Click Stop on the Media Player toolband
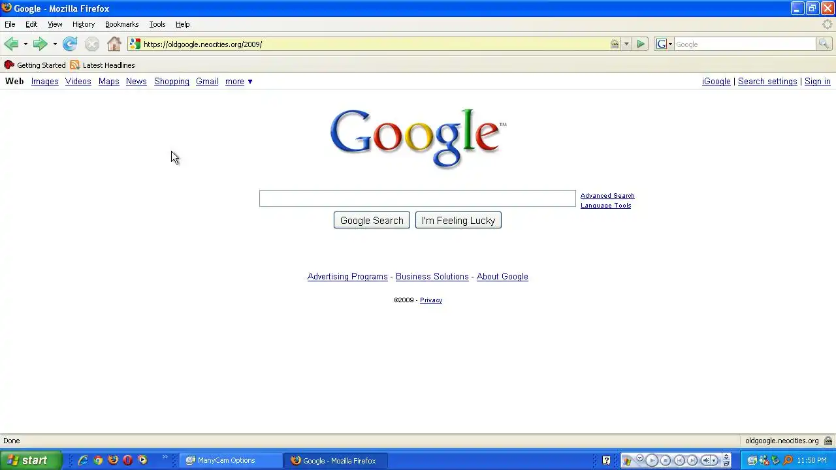 [x=666, y=460]
